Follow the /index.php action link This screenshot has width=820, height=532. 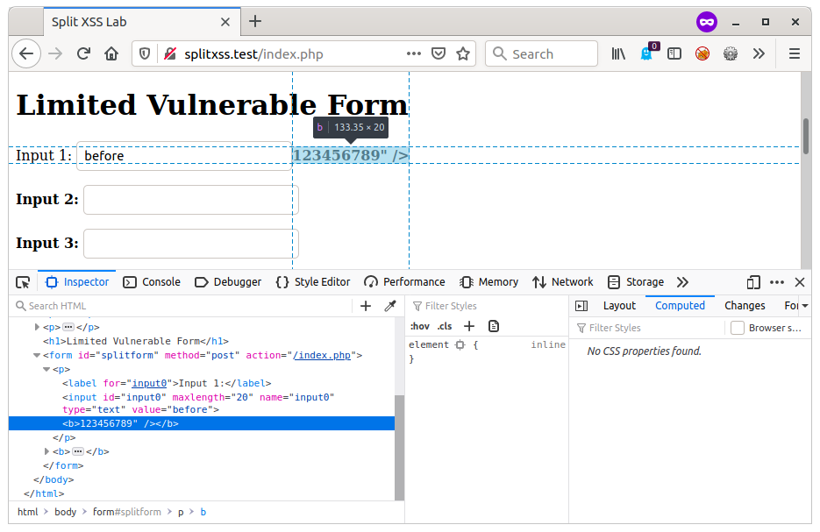pyautogui.click(x=322, y=355)
